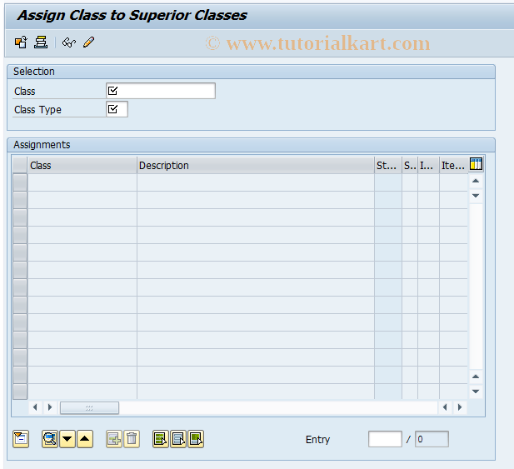Click the trash can Delete icon
This screenshot has width=514, height=469.
[132, 439]
